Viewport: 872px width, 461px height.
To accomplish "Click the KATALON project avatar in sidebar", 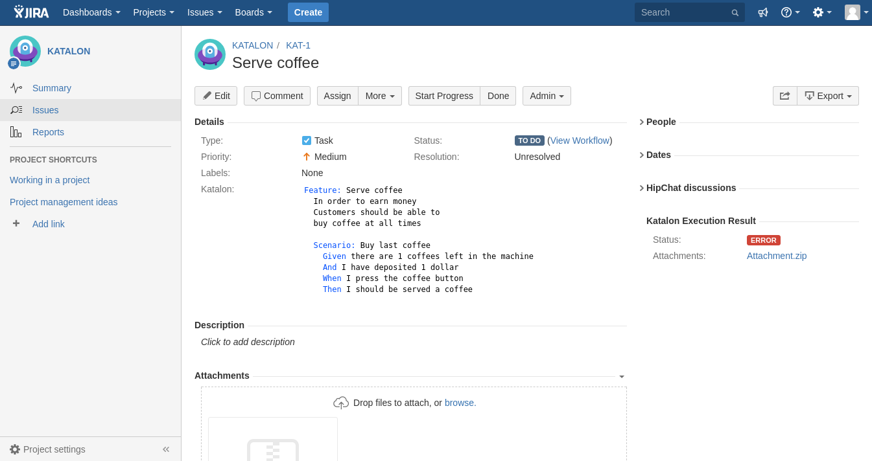I will [25, 51].
